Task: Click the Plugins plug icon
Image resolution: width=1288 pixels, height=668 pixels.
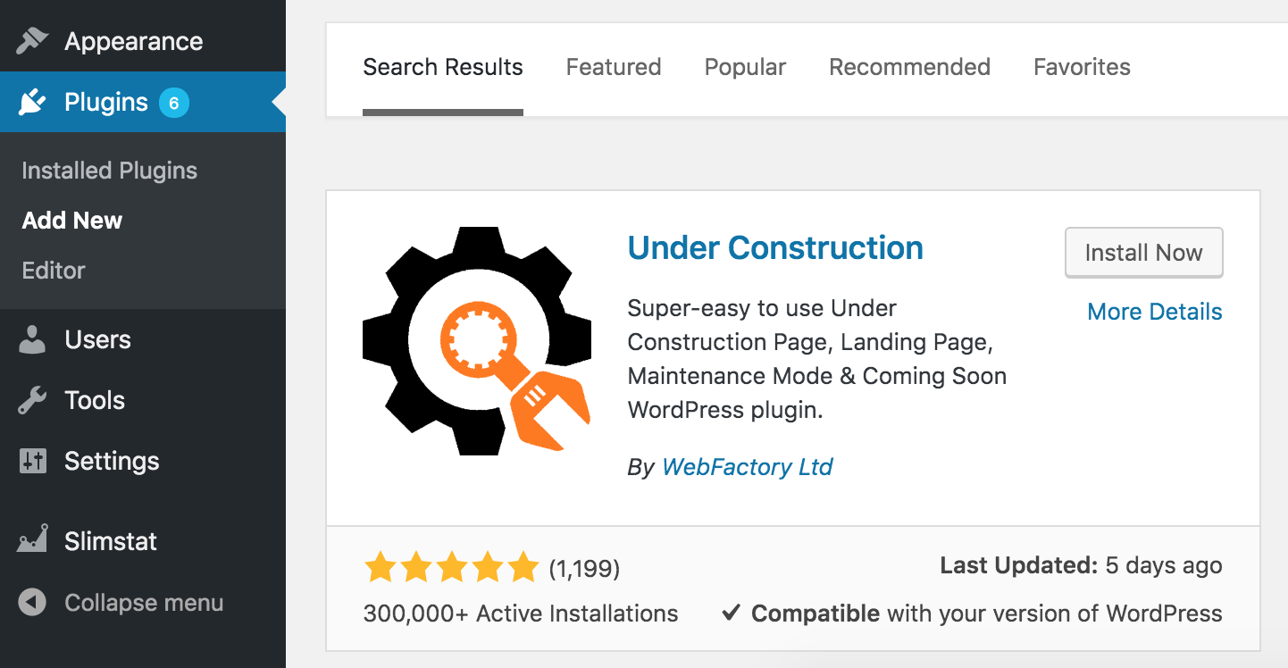Action: coord(32,102)
